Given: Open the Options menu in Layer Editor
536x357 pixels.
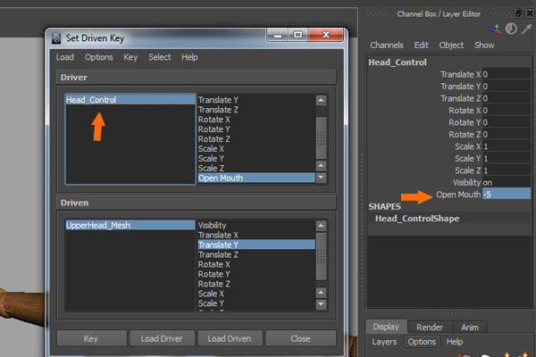Looking at the screenshot, I should click(422, 342).
